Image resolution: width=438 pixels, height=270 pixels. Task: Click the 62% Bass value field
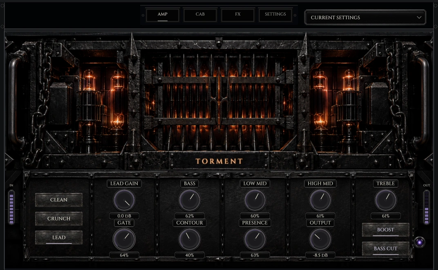[x=190, y=216]
